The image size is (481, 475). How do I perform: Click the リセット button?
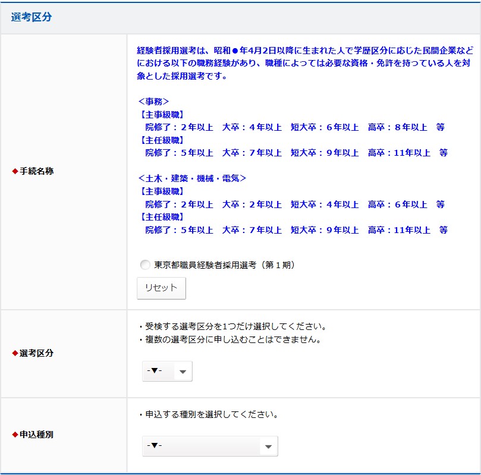pyautogui.click(x=161, y=288)
